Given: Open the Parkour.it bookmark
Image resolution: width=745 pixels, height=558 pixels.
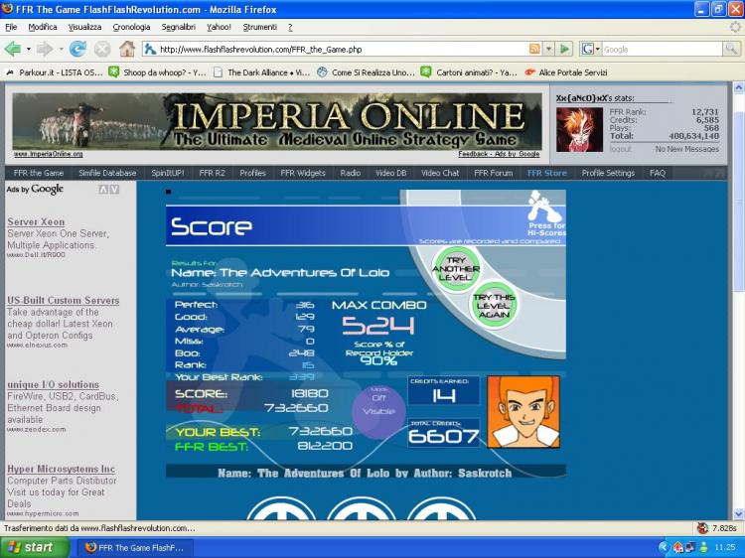Looking at the screenshot, I should (x=55, y=72).
